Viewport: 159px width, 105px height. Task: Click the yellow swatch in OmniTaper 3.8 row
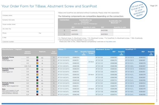(x=37, y=75)
